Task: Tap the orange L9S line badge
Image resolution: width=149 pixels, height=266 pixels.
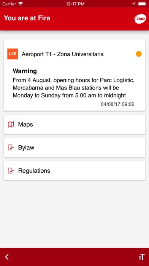Action: (x=13, y=54)
